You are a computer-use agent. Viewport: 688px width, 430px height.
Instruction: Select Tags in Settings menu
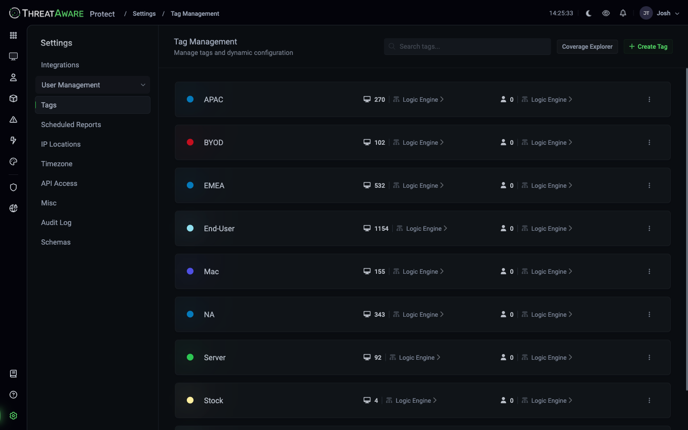tap(93, 105)
